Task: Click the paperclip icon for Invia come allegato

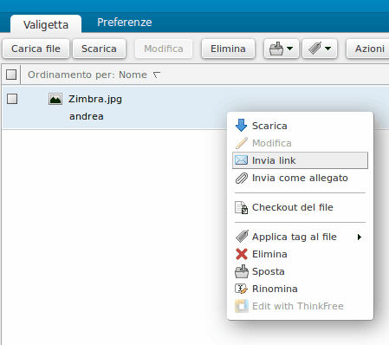Action: [241, 178]
